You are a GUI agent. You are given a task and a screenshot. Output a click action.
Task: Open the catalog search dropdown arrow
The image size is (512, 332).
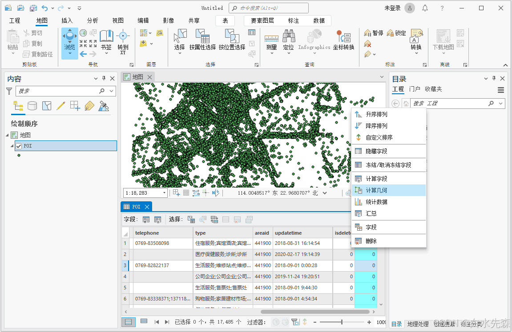coord(500,104)
